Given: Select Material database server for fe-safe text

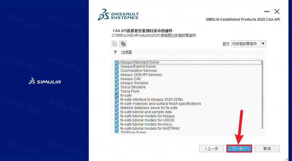Looking at the screenshot, I should 149,108.
